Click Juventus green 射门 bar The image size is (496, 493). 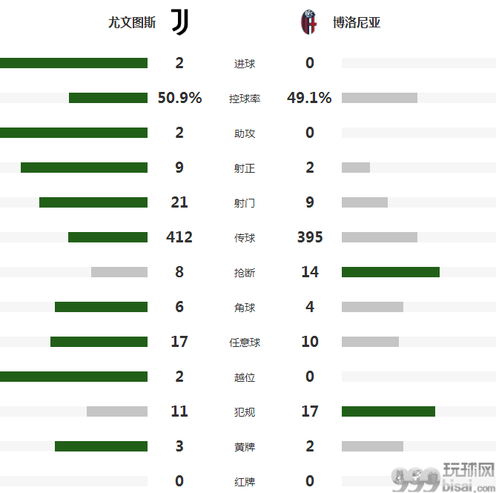93,202
